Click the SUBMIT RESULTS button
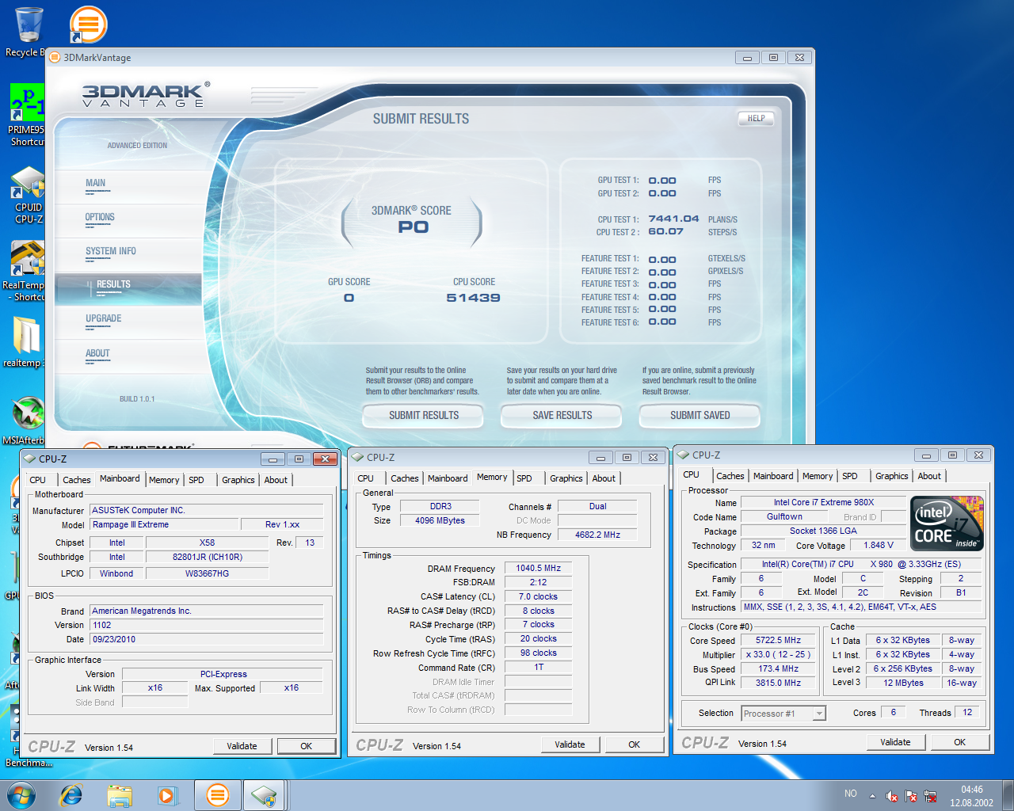 click(424, 415)
